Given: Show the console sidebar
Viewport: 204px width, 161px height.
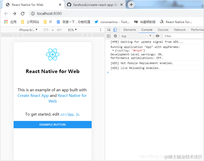Looking at the screenshot, I should (109, 36).
